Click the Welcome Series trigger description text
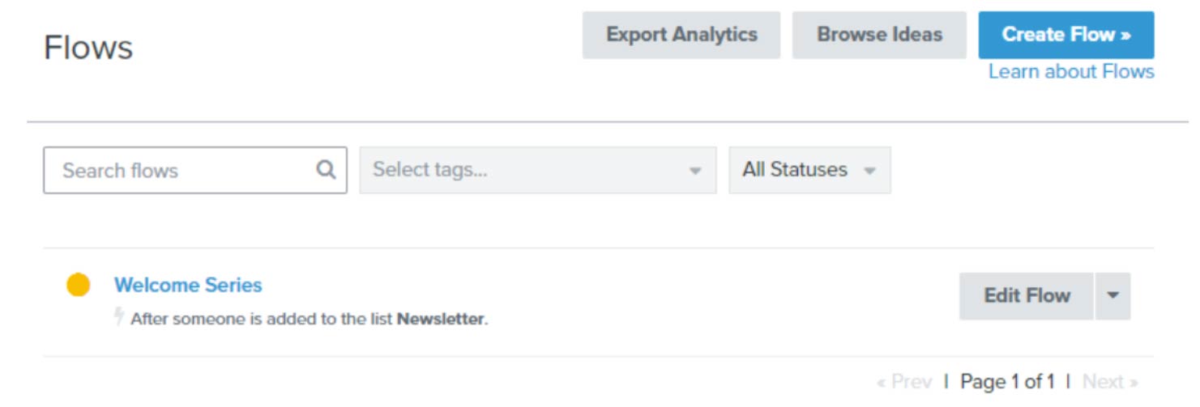 310,319
